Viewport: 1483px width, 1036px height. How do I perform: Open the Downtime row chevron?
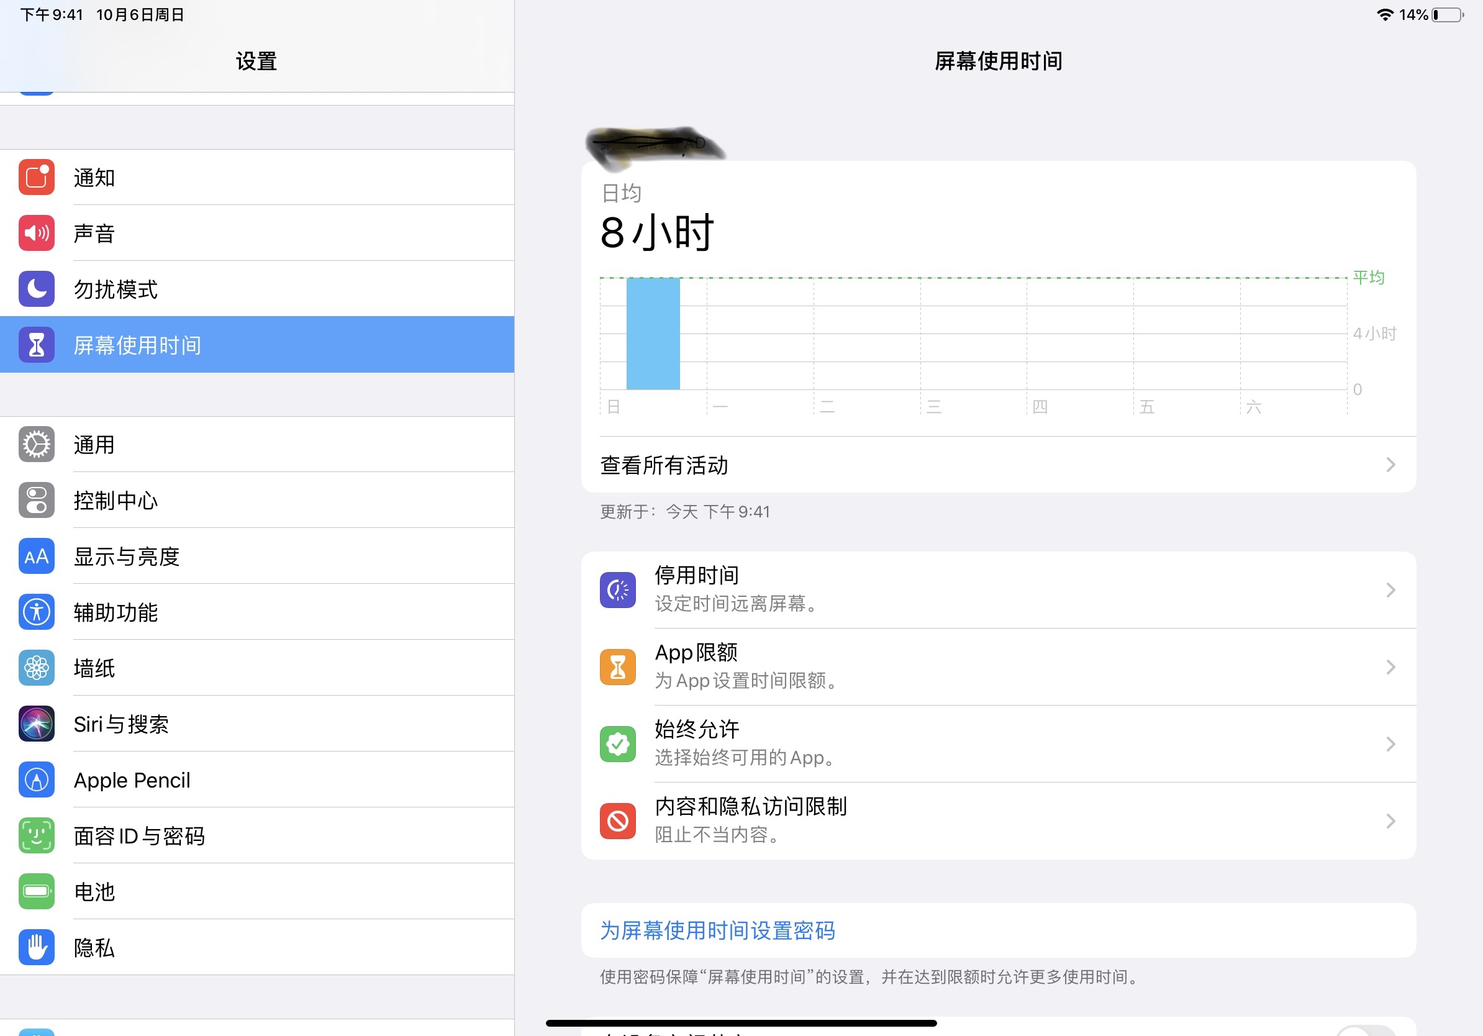click(x=1390, y=589)
